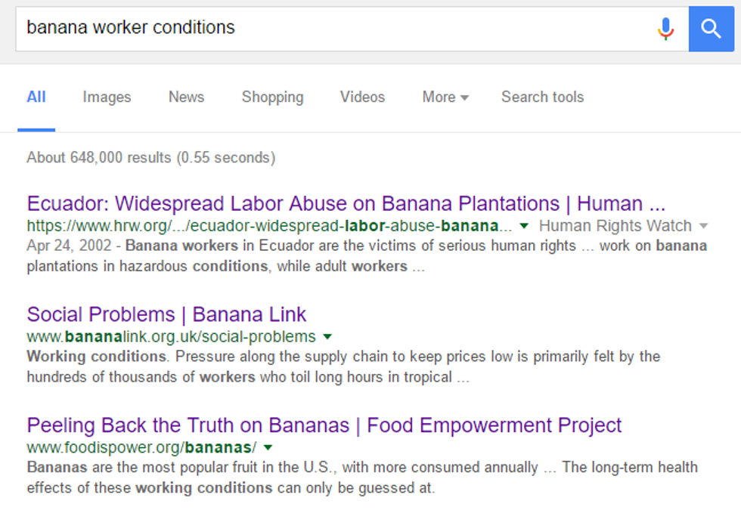Click the www.bananalink.org.uk/social-problems URL text
The height and width of the screenshot is (513, 741).
(x=171, y=337)
